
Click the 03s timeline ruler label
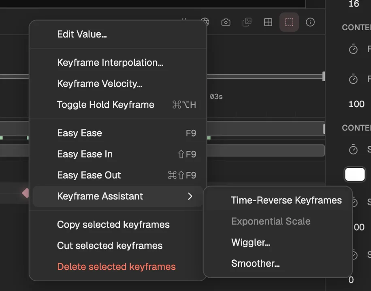[216, 97]
